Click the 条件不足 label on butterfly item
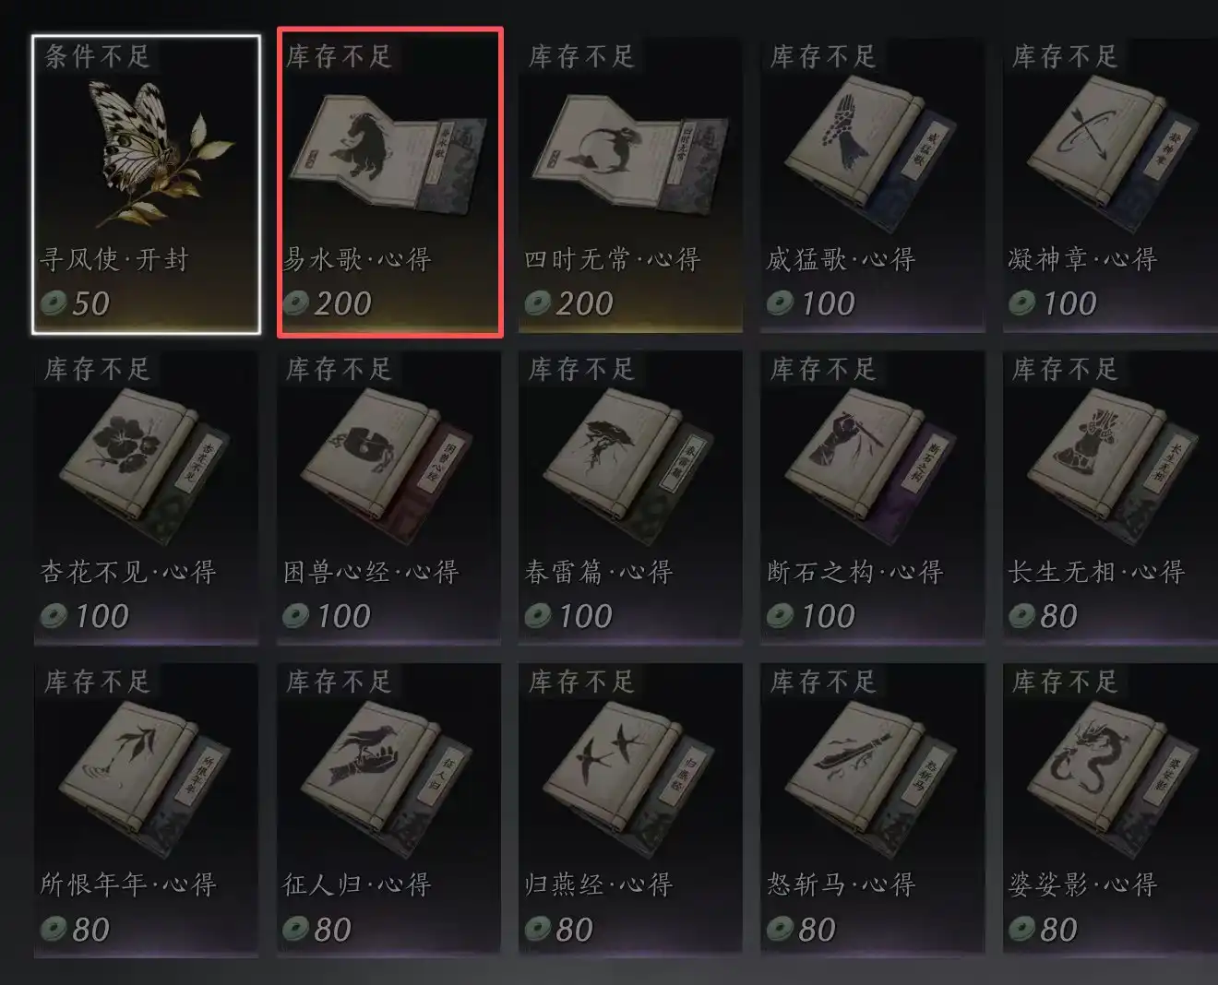The image size is (1218, 985). pos(97,57)
